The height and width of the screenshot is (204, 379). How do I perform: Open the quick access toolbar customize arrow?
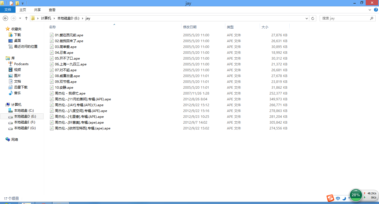(23, 4)
